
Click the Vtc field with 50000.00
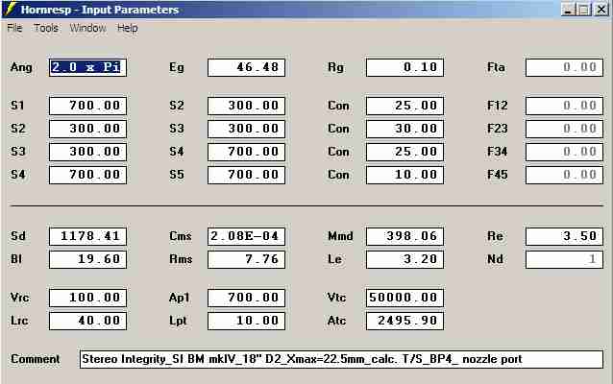(x=405, y=298)
